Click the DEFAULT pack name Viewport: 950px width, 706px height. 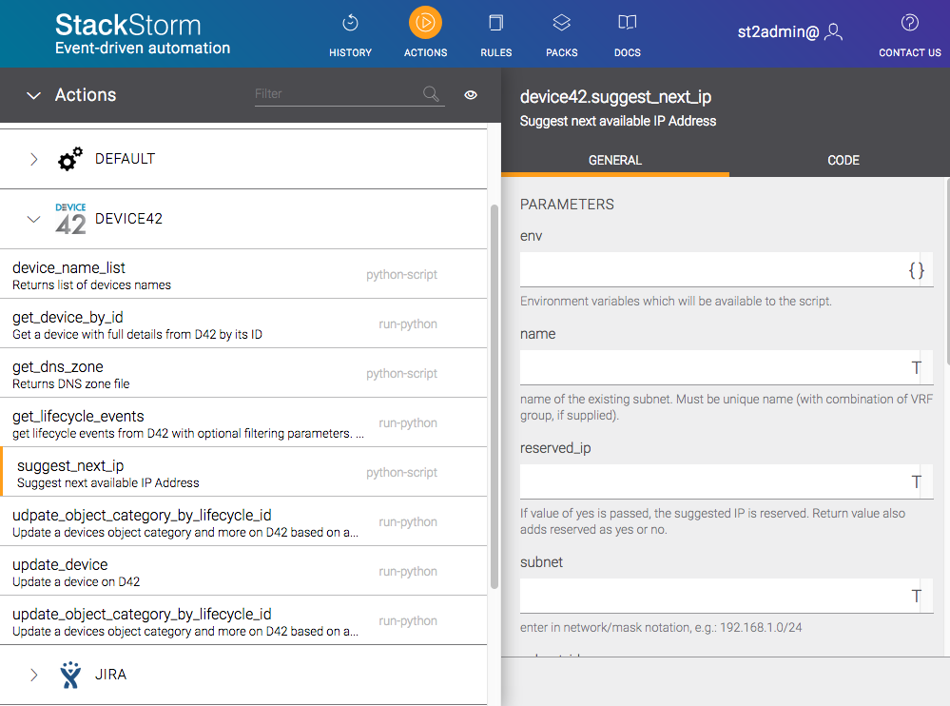pos(125,159)
